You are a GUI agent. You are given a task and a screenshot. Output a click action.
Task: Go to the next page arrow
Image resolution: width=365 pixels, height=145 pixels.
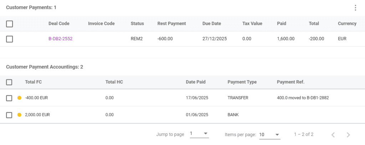tap(348, 135)
